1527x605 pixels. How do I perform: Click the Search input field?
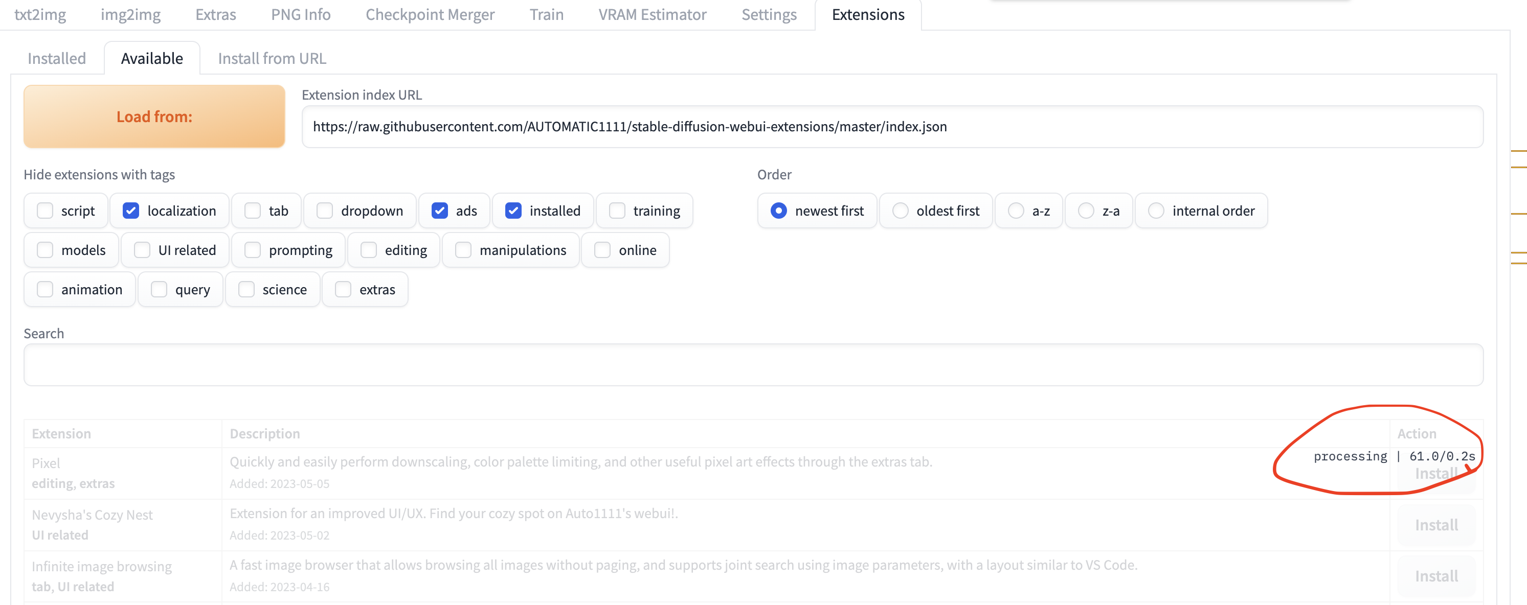[x=753, y=364]
